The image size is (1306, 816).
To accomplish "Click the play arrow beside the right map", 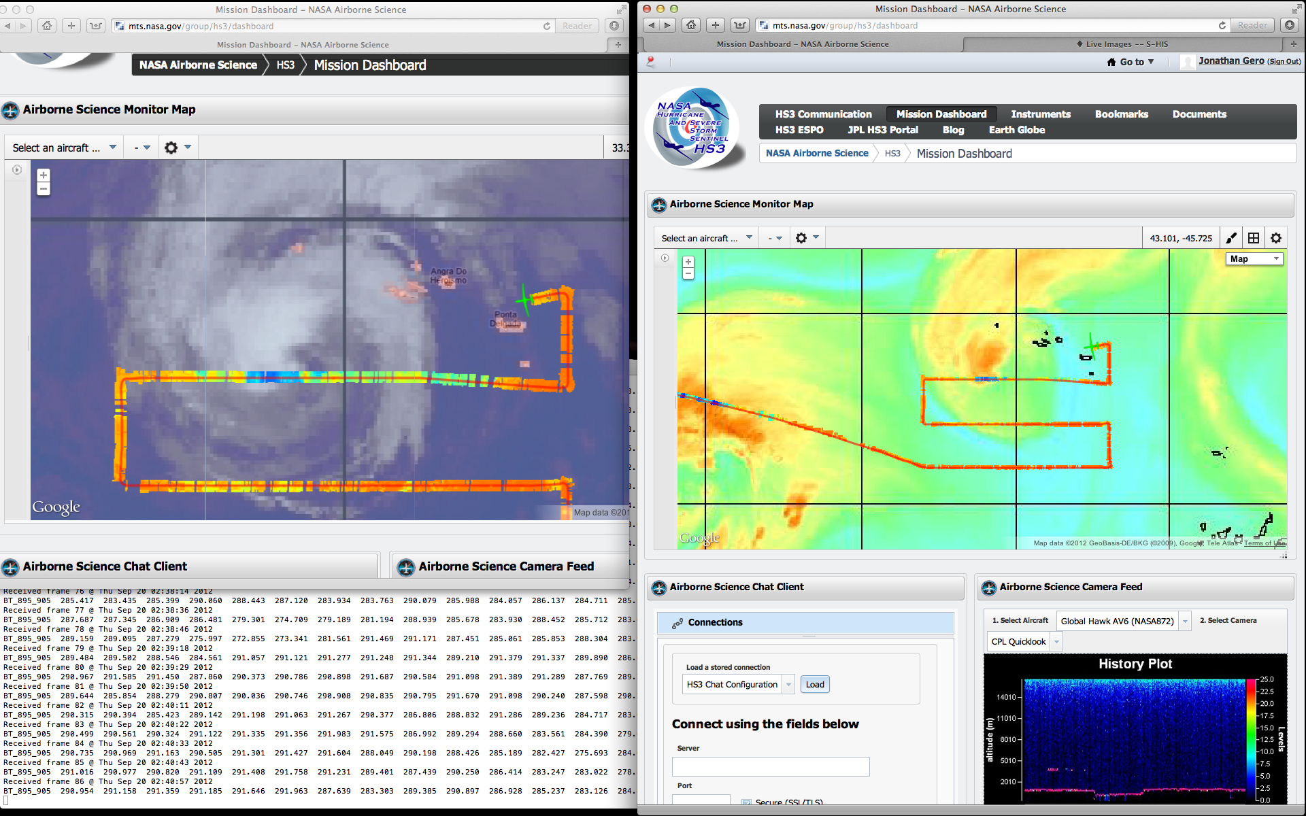I will 665,258.
